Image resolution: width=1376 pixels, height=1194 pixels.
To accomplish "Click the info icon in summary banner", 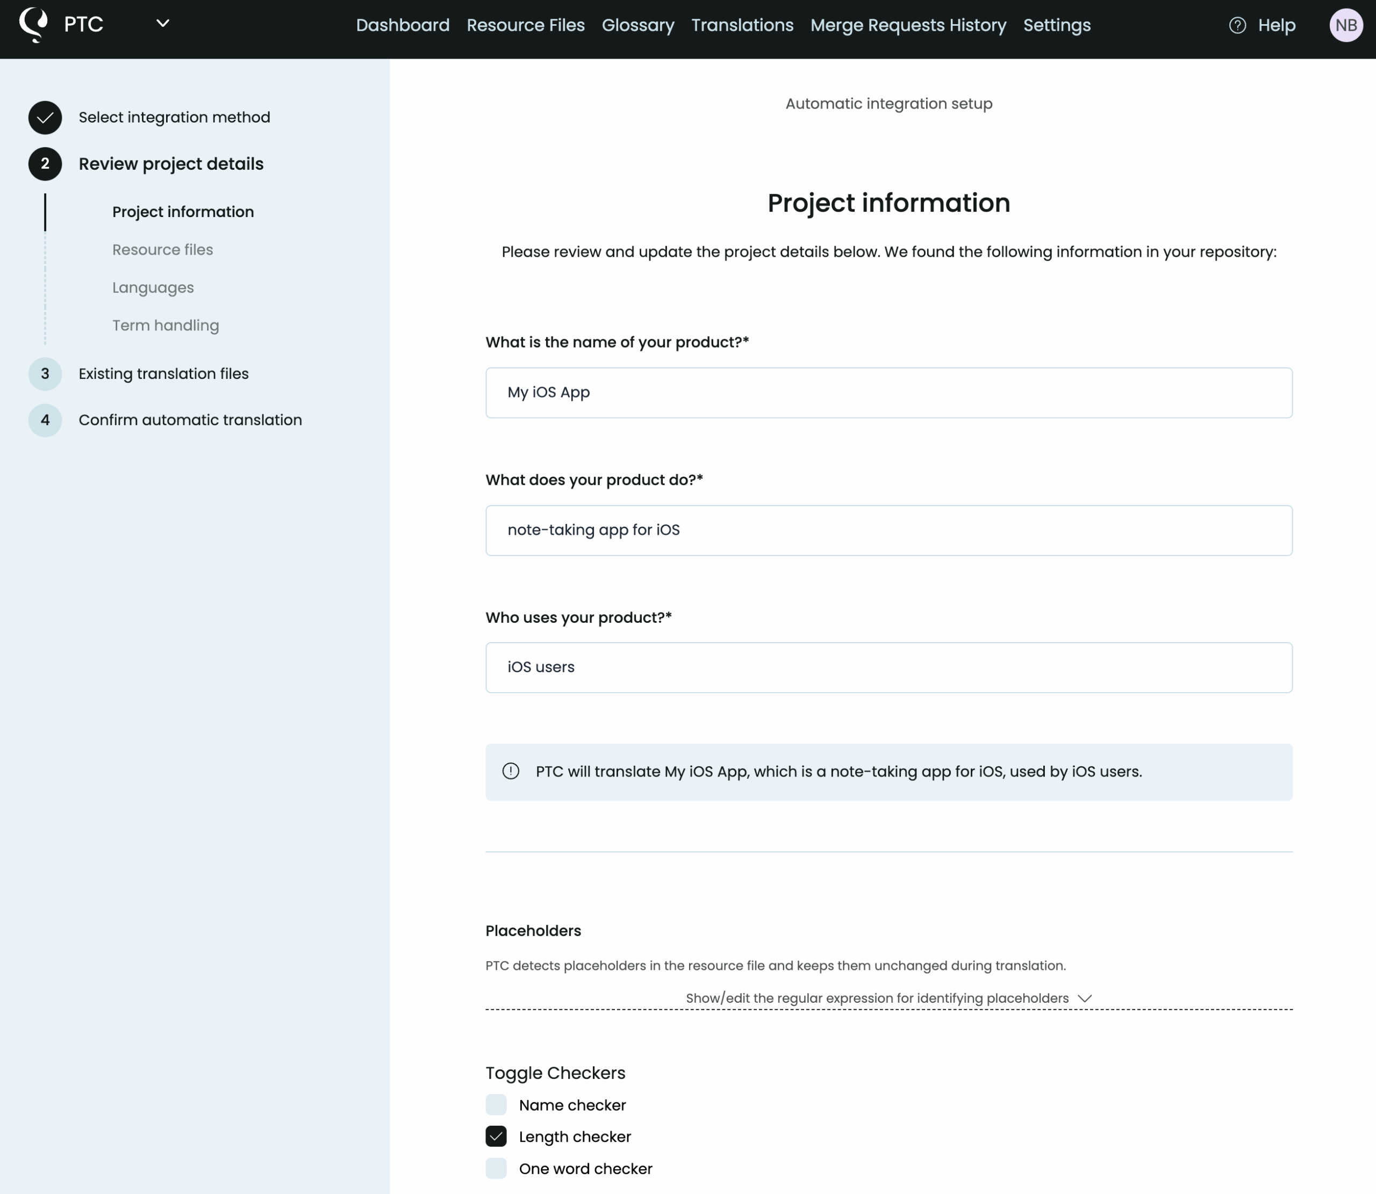I will (511, 772).
